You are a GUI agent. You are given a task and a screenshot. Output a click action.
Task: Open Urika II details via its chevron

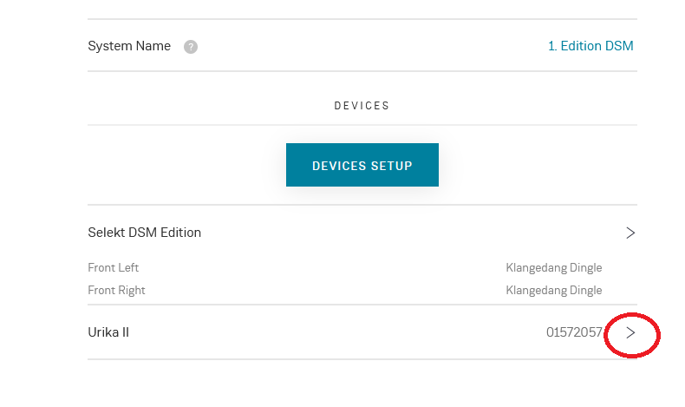[630, 332]
